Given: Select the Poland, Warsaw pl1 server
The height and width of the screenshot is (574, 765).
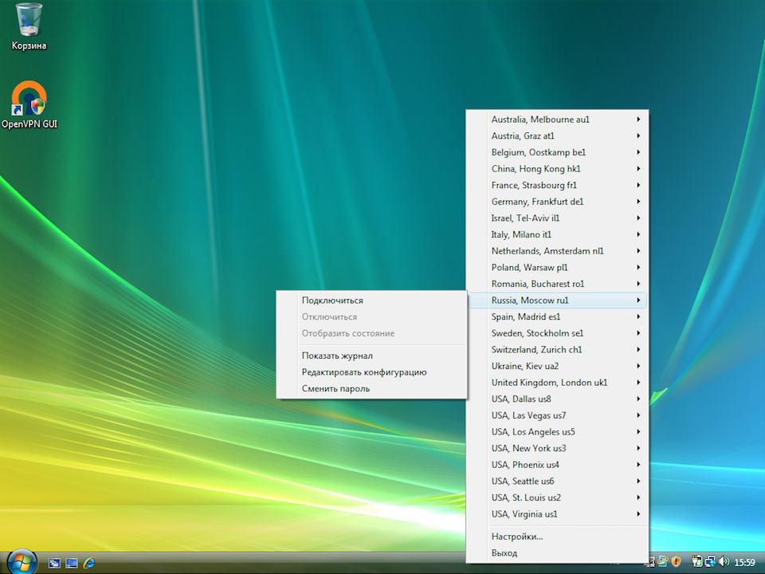Looking at the screenshot, I should [557, 268].
